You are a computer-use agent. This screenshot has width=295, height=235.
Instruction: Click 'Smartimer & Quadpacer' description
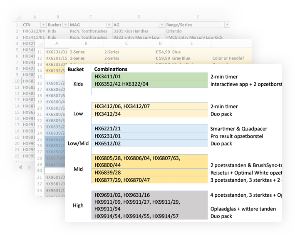pos(238,129)
